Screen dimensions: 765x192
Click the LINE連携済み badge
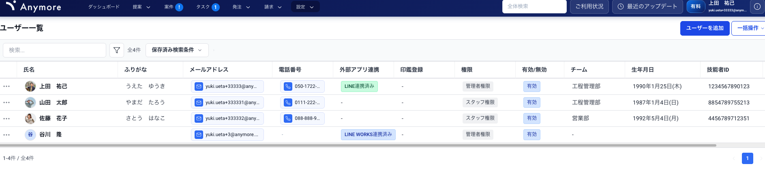click(359, 86)
